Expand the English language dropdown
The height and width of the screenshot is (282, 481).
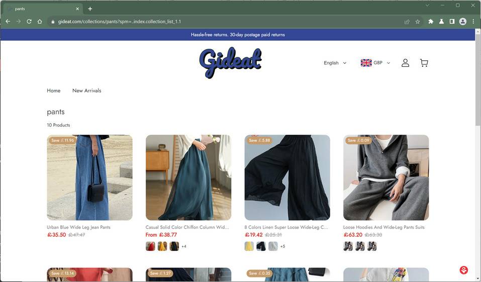point(335,63)
